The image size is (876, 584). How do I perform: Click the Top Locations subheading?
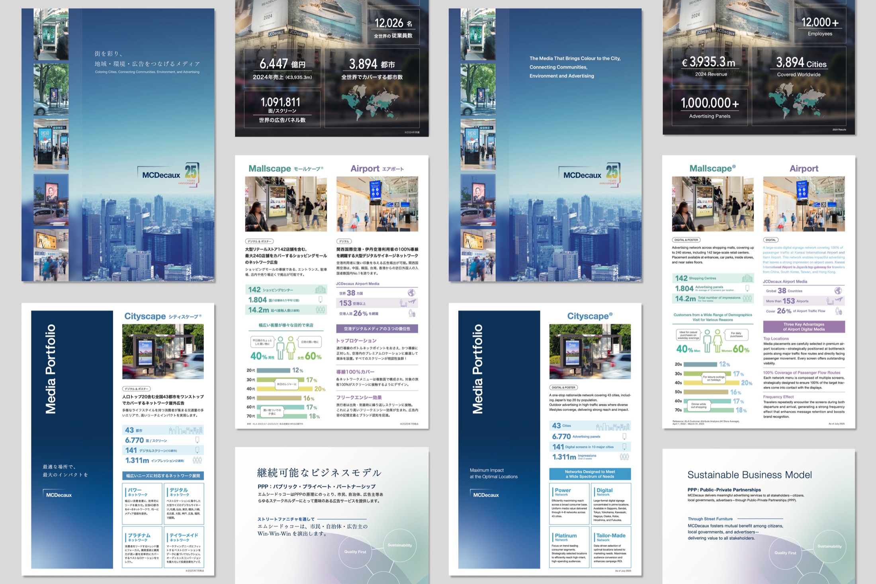[776, 339]
